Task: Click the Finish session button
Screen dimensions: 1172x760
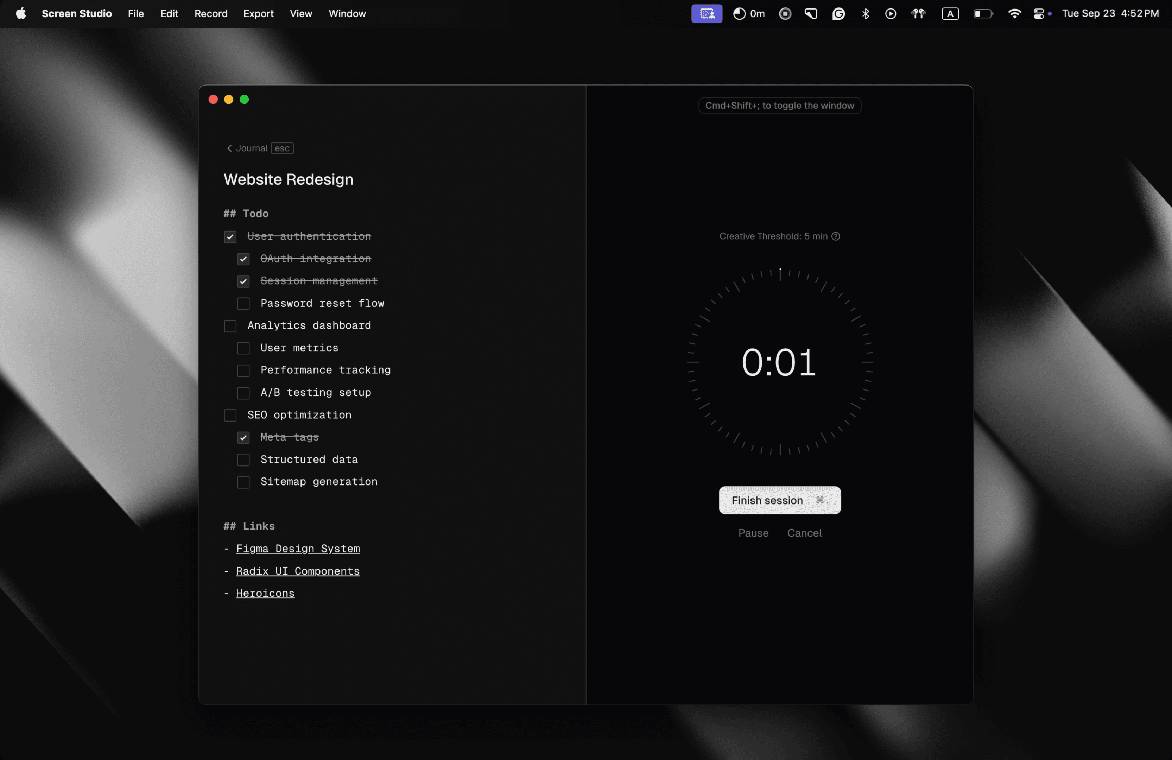Action: (780, 500)
